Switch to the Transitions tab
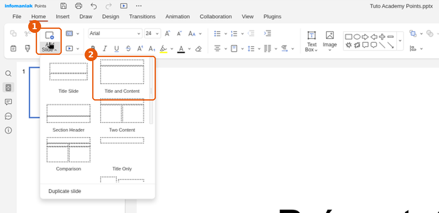 pos(142,17)
